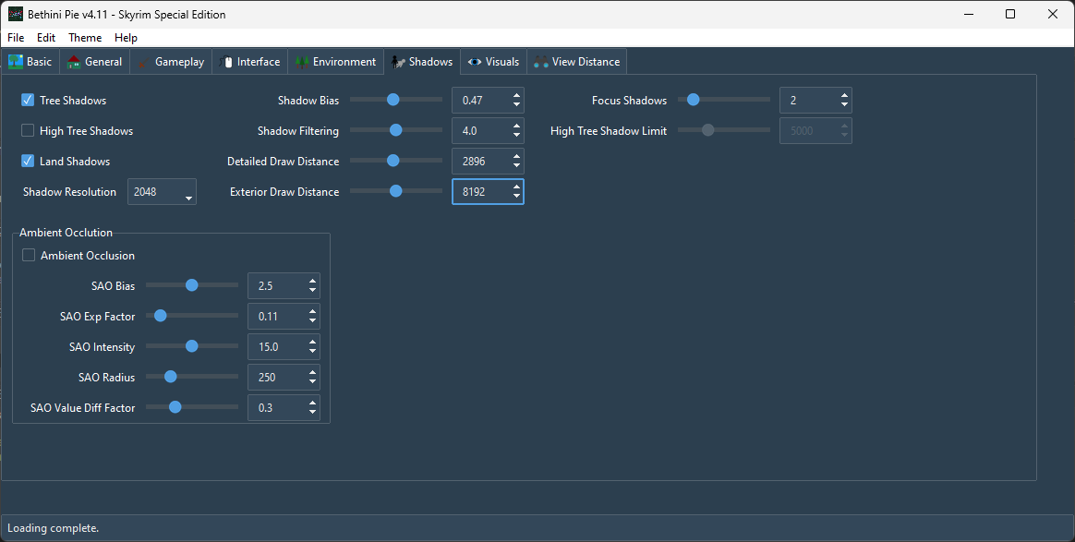Screen dimensions: 1075x542
Task: Increase Exterior Draw Distance with up arrow
Action: pyautogui.click(x=516, y=187)
